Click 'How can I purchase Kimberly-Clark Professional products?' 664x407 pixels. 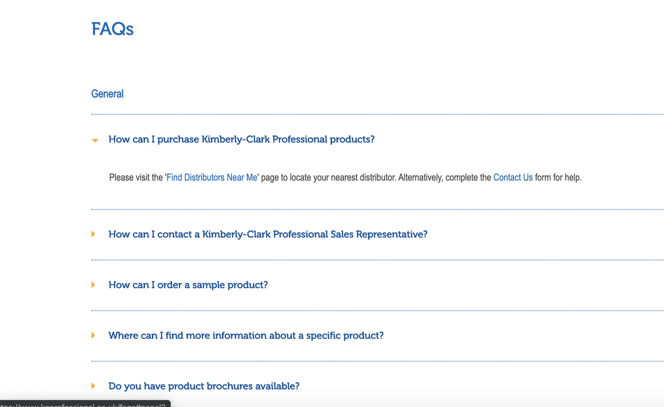pos(241,139)
